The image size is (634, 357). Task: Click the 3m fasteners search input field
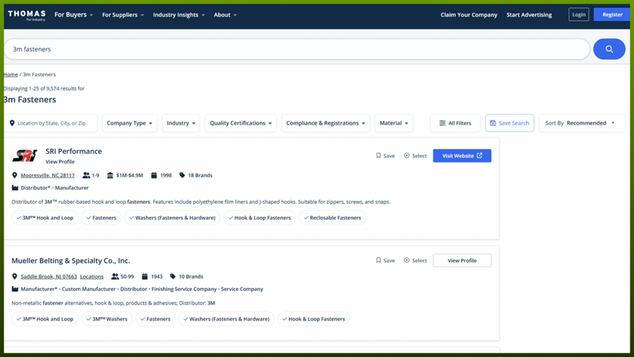coord(297,49)
